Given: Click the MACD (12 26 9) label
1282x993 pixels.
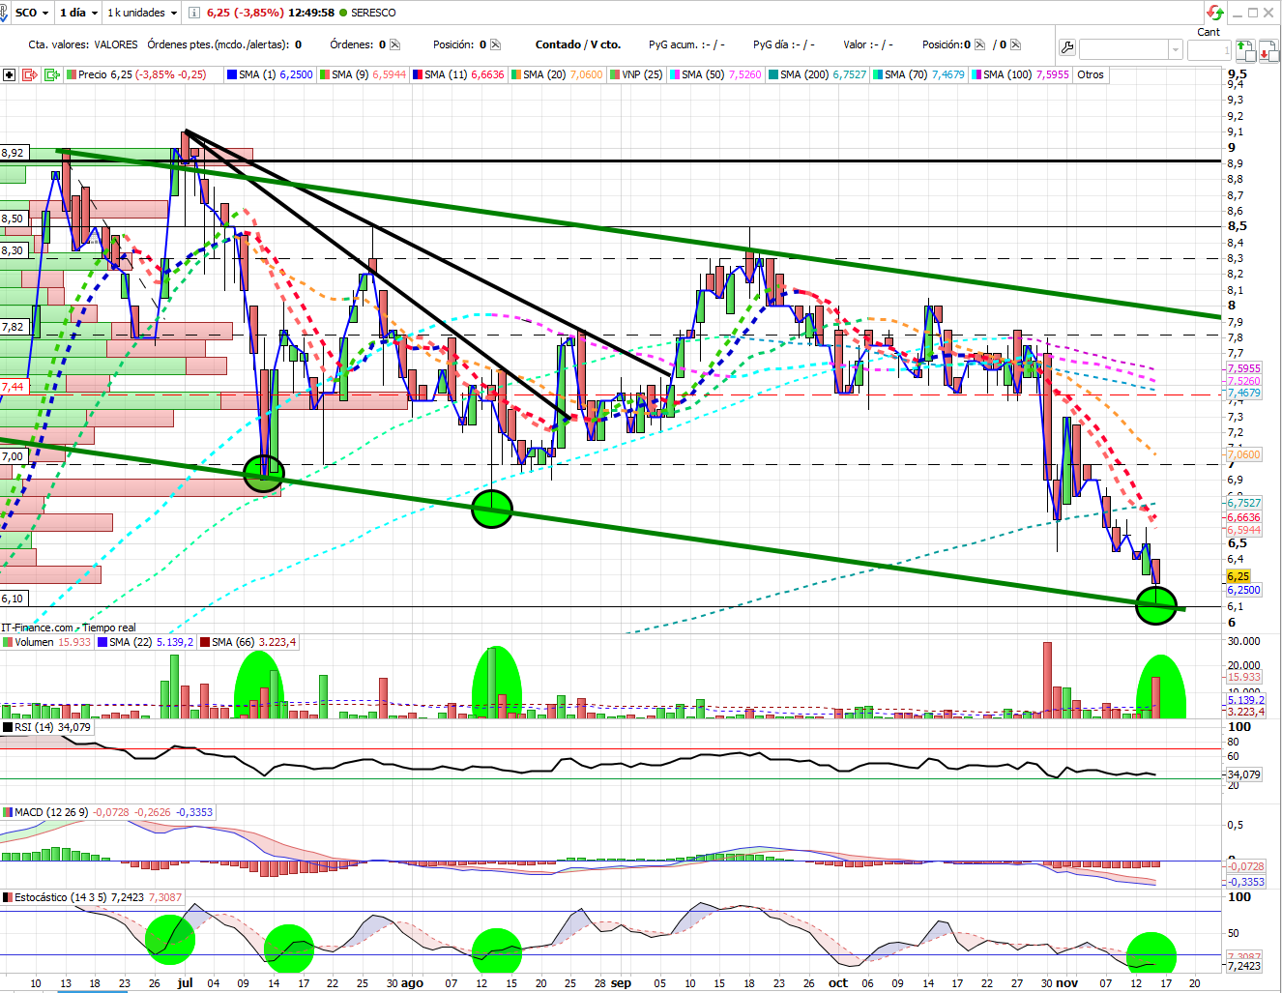Looking at the screenshot, I should (51, 812).
